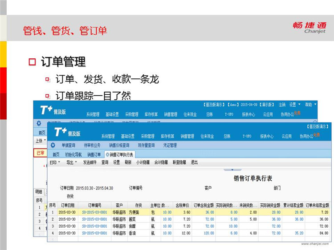Toggle 联查隐藏 in the report toolbar

[179, 162]
